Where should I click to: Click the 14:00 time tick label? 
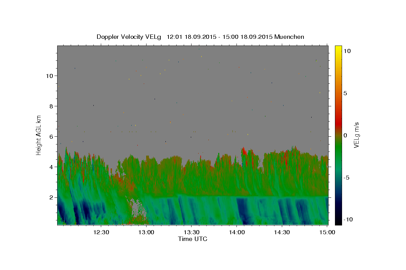pos(237,232)
